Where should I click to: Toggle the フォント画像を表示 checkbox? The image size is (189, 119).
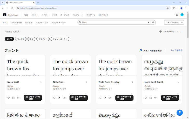point(141,50)
